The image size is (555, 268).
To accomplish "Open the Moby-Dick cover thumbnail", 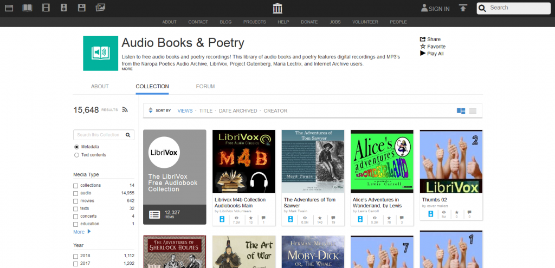I will pos(313,252).
